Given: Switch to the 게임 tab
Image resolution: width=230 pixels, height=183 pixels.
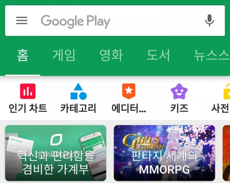Looking at the screenshot, I should (64, 55).
